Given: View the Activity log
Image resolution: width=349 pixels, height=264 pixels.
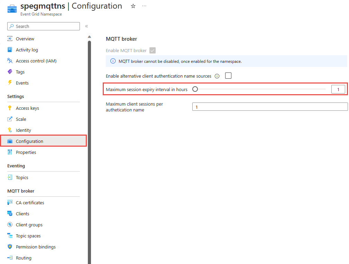Looking at the screenshot, I should point(27,49).
